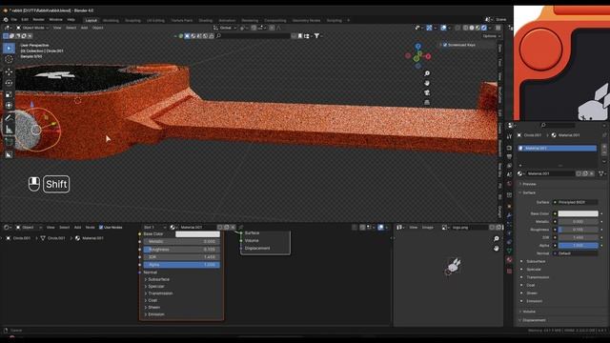Click the filter funnel icon in viewport header
Viewport: 610px width, 343px height.
[x=317, y=36]
